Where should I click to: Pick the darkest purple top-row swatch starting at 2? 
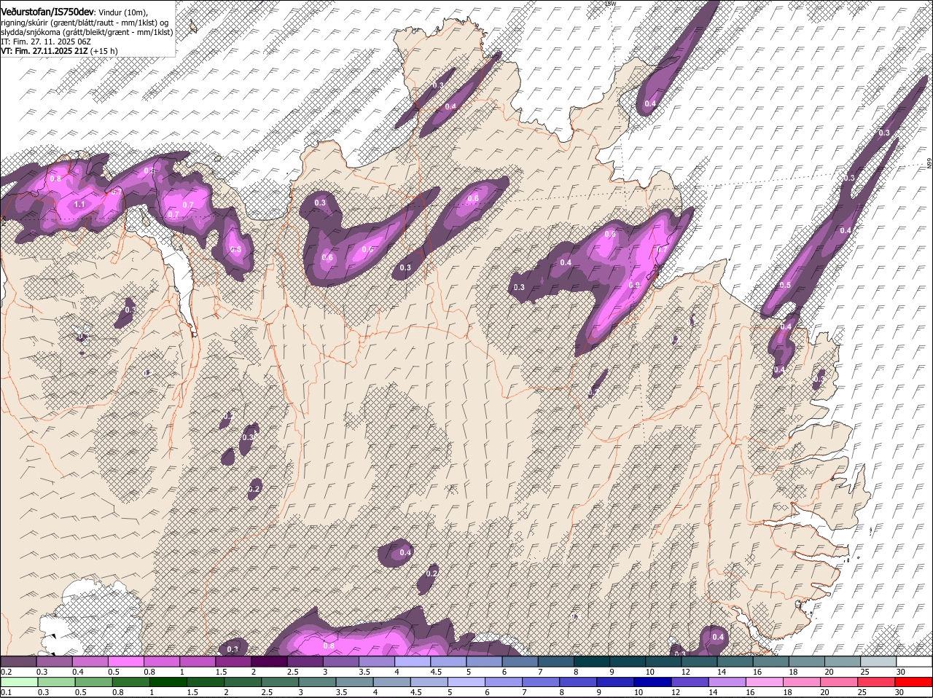tap(269, 662)
